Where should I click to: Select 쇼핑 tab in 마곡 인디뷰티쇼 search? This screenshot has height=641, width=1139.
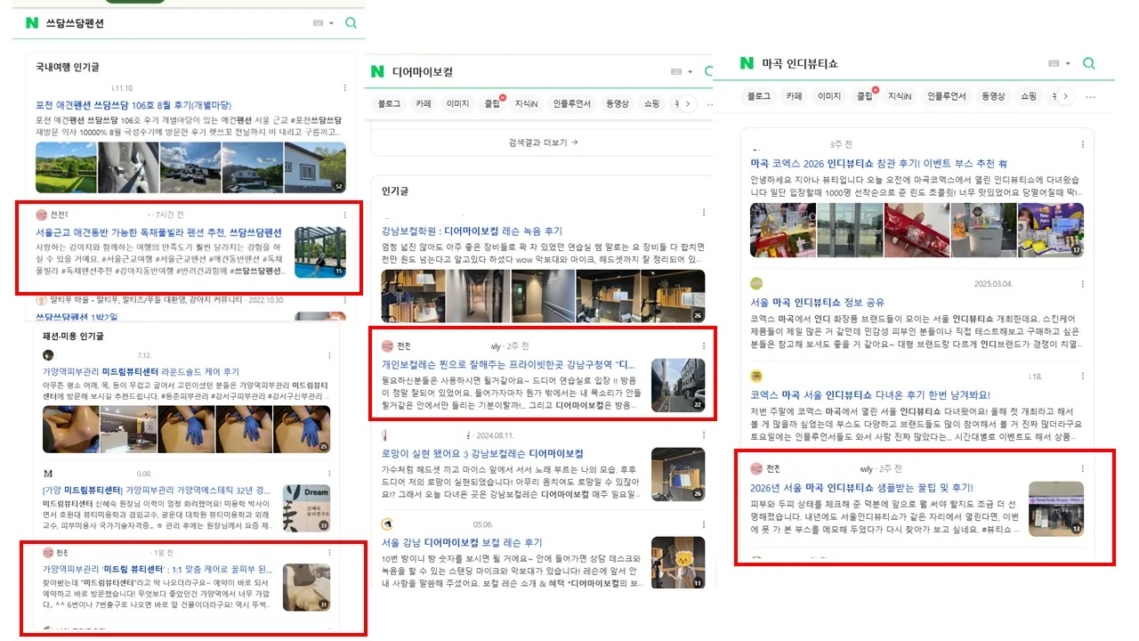[1029, 96]
